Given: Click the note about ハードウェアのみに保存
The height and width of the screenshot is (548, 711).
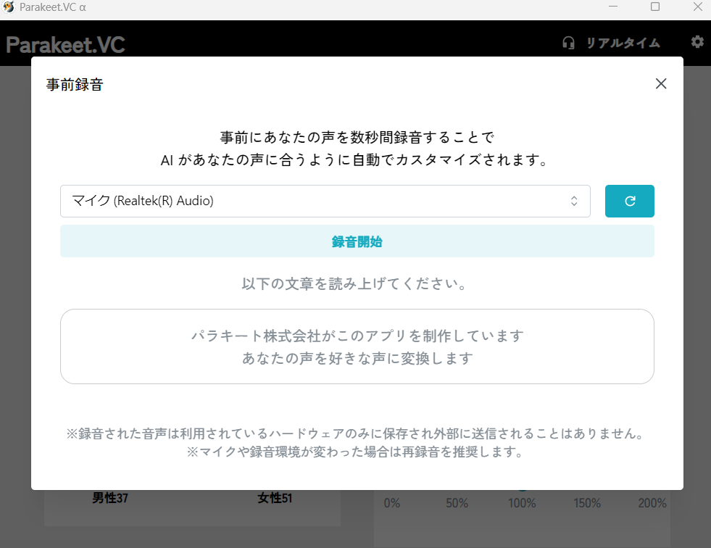Looking at the screenshot, I should click(x=355, y=433).
